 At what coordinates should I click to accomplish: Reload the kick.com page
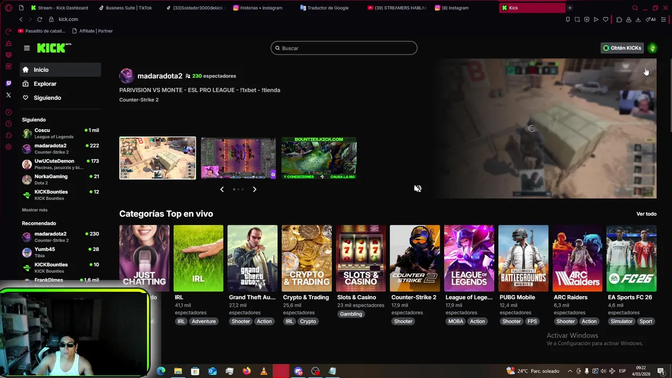[x=39, y=19]
